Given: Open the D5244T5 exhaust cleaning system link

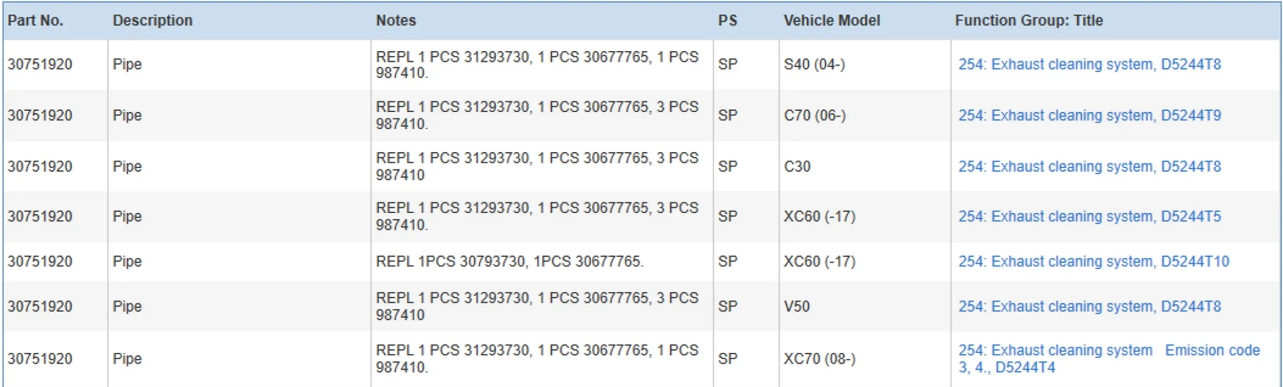Looking at the screenshot, I should tap(1089, 216).
